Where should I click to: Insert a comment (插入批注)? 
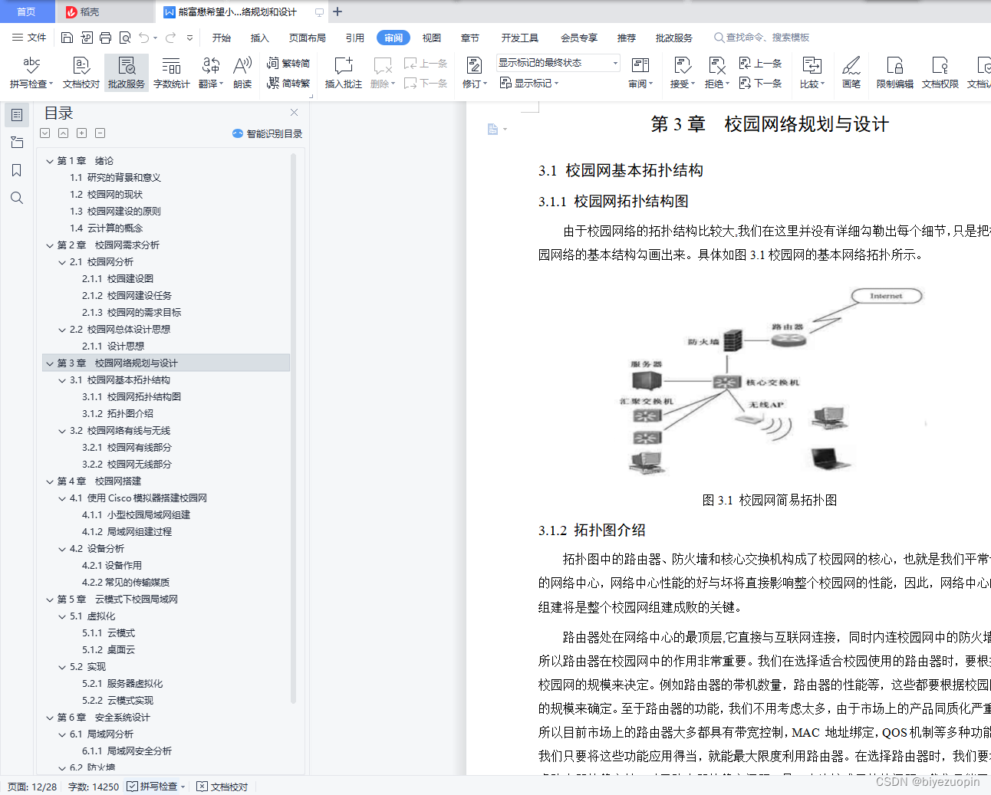[x=343, y=73]
